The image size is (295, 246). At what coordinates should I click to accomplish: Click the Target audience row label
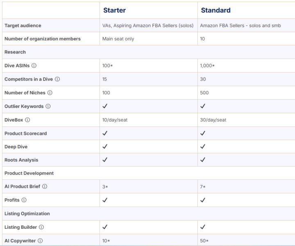click(x=23, y=25)
